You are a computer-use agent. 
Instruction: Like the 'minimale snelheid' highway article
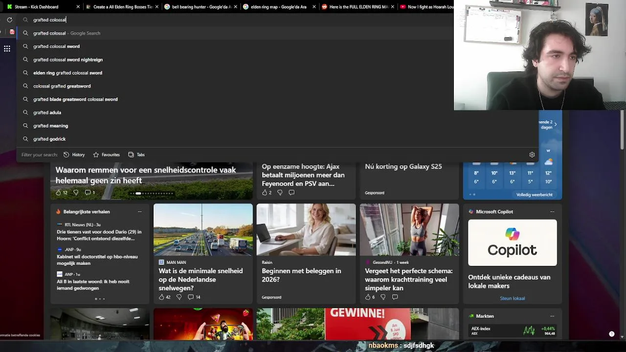(x=161, y=297)
